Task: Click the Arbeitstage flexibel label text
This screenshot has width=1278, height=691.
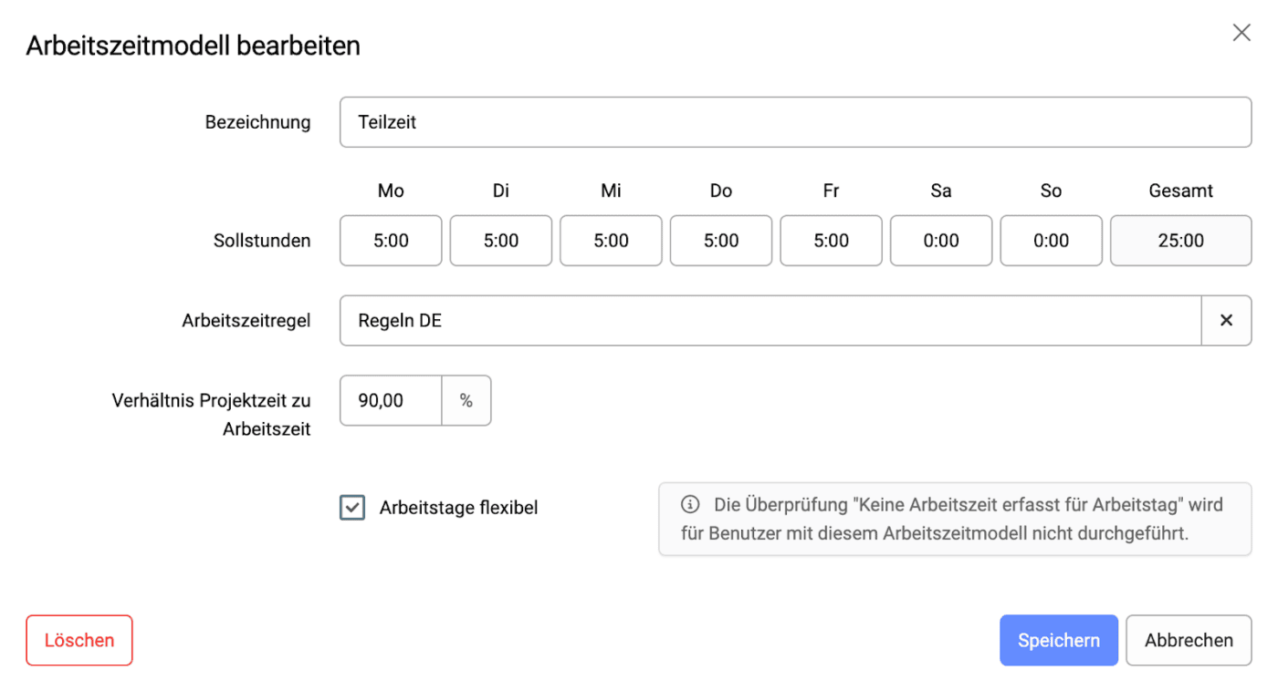Action: [458, 508]
